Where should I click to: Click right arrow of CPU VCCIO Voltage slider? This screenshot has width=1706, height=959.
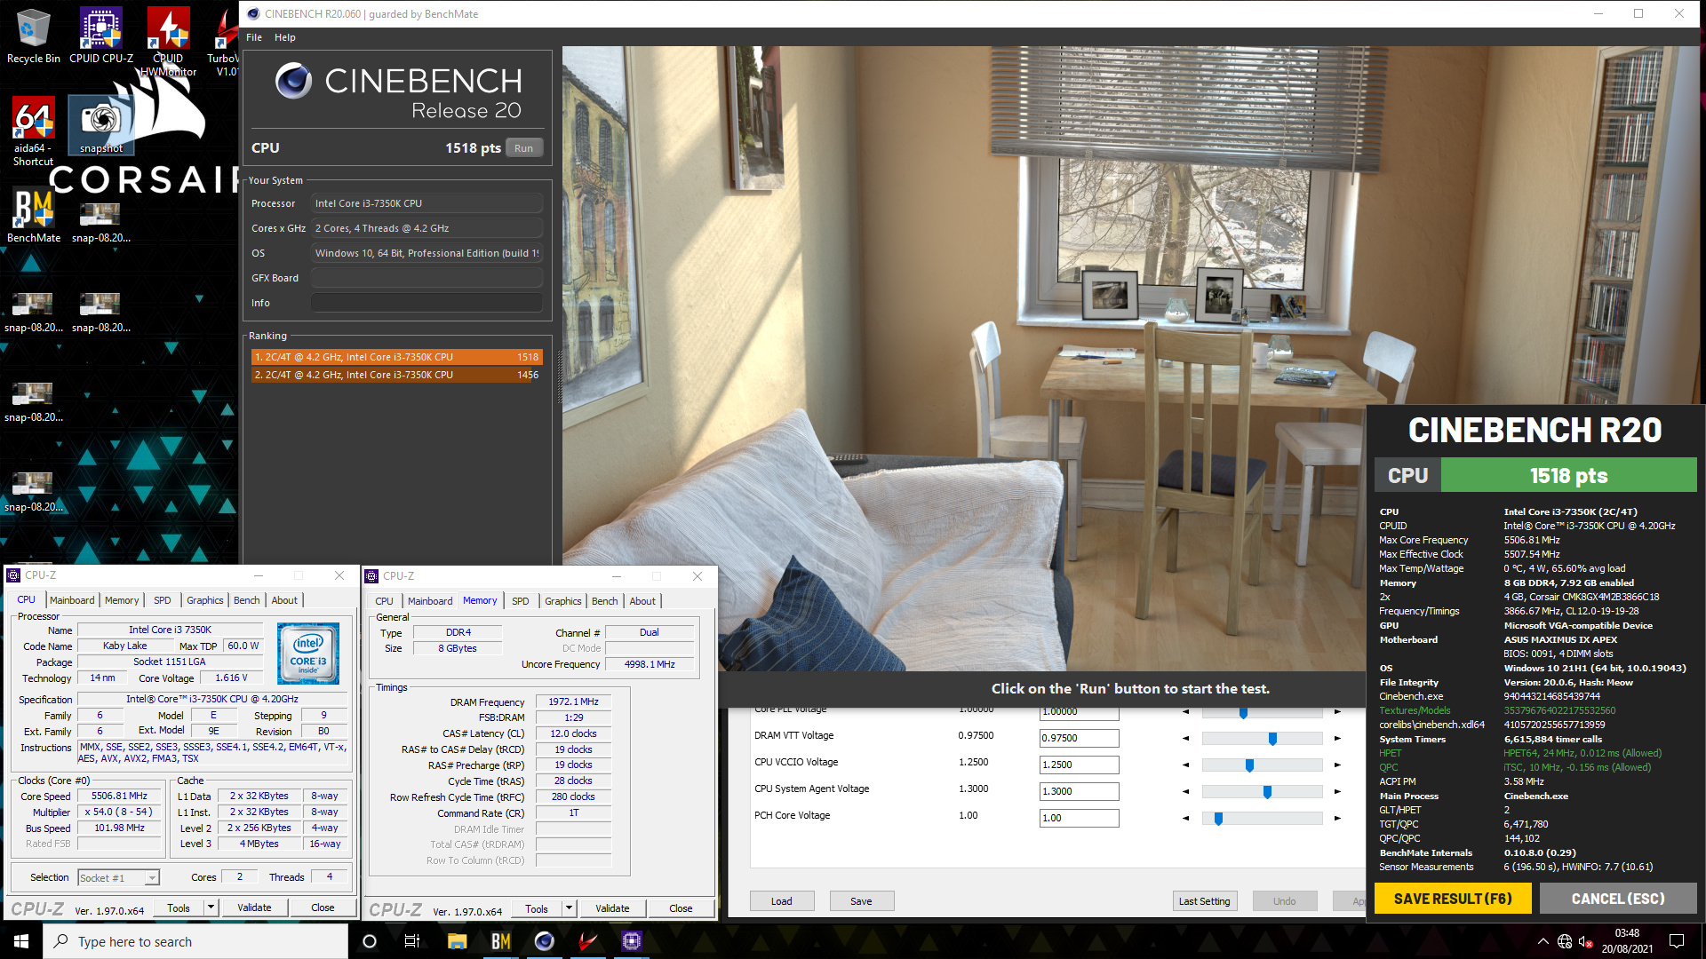click(1337, 765)
